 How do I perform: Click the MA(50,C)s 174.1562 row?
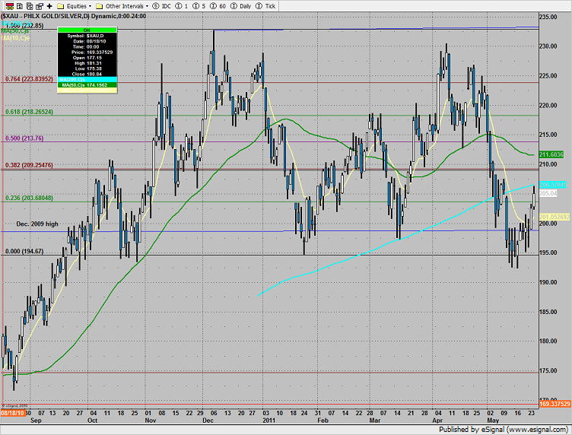click(x=87, y=85)
